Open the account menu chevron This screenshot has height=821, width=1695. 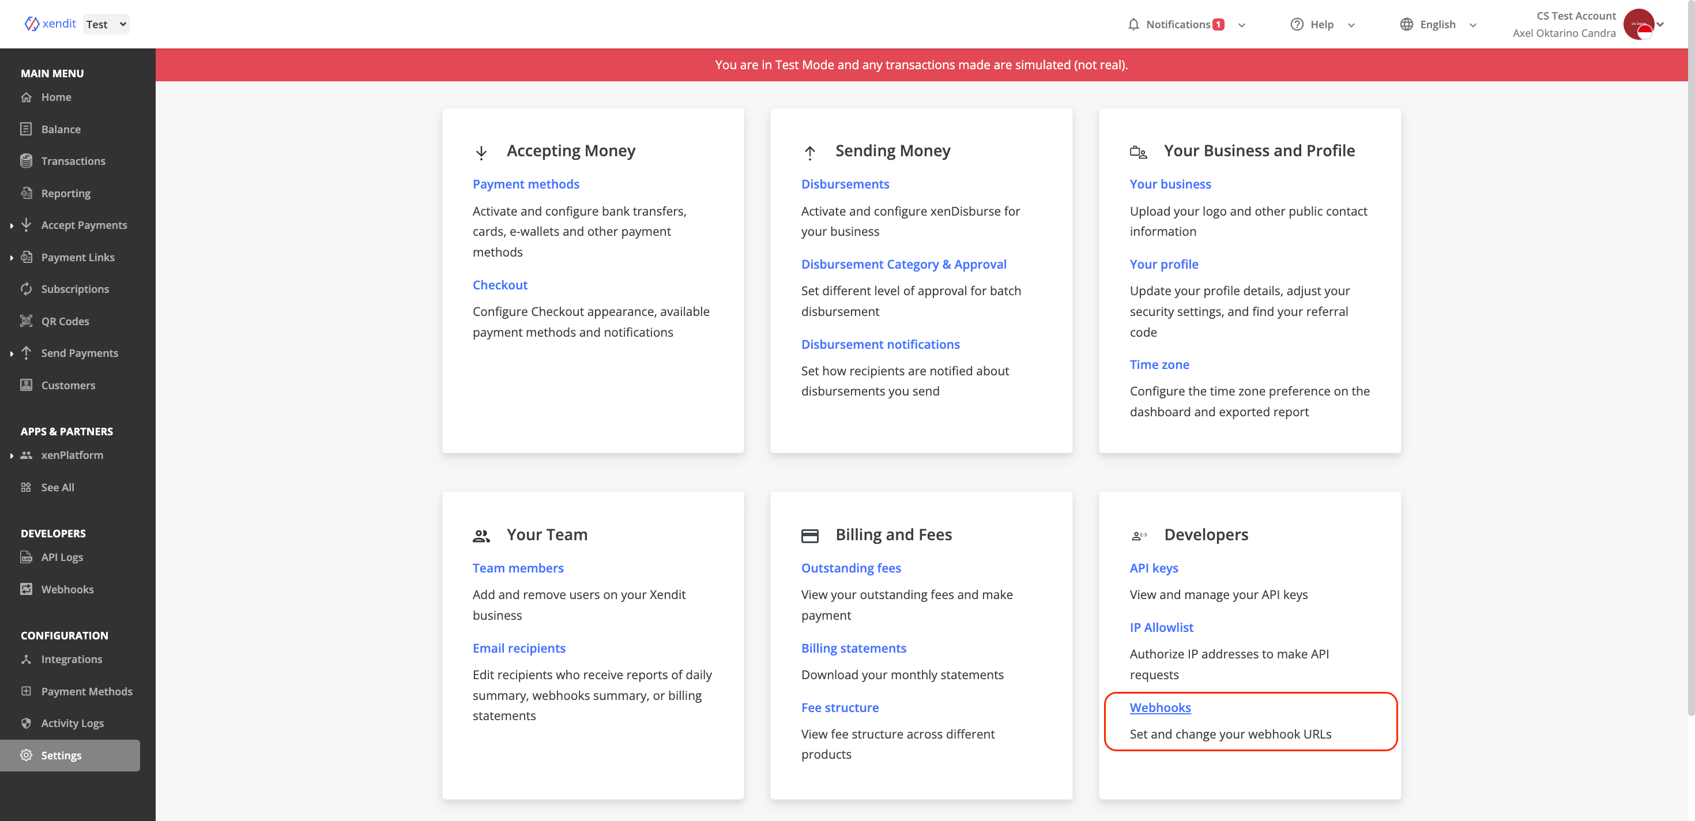1661,24
